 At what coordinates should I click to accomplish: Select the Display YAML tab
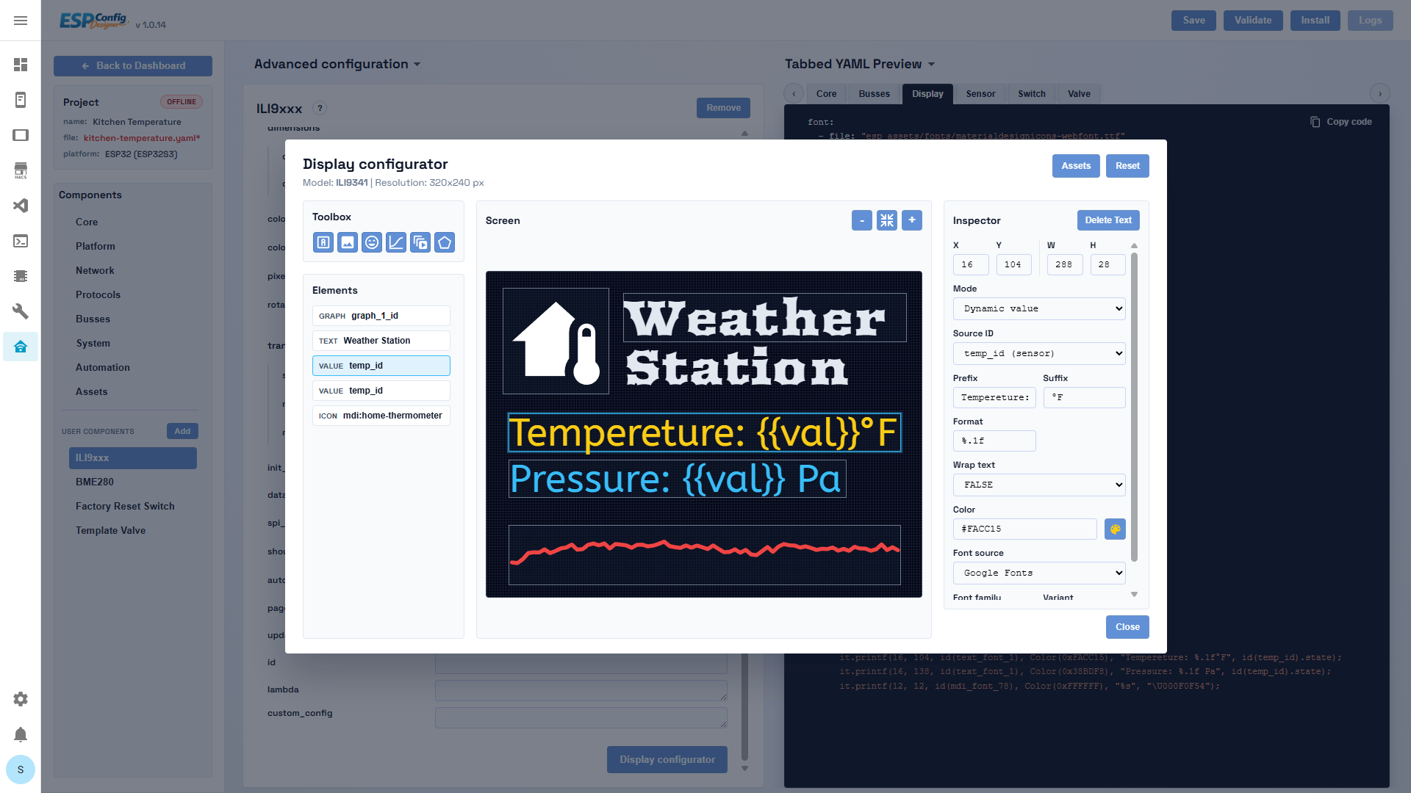point(927,94)
